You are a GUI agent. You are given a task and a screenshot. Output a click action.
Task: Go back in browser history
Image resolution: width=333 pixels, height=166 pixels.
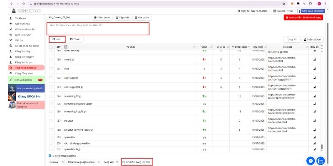[12, 4]
